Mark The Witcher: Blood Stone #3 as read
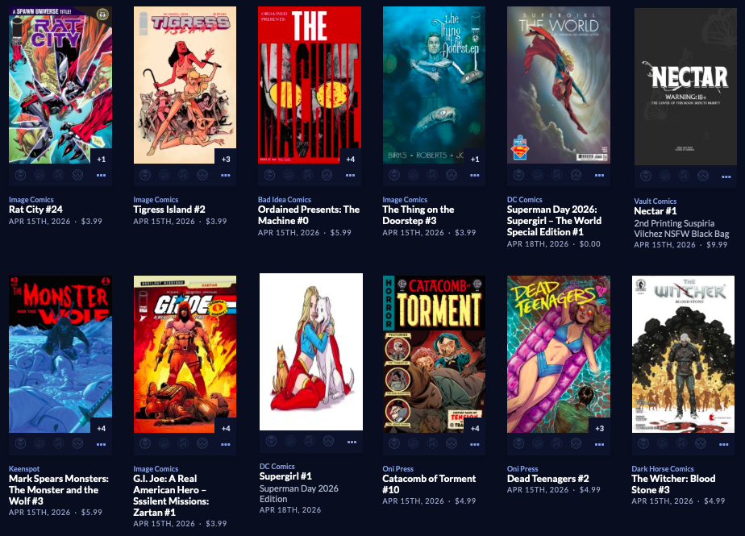Screen dimensions: 745x536 (x=682, y=443)
